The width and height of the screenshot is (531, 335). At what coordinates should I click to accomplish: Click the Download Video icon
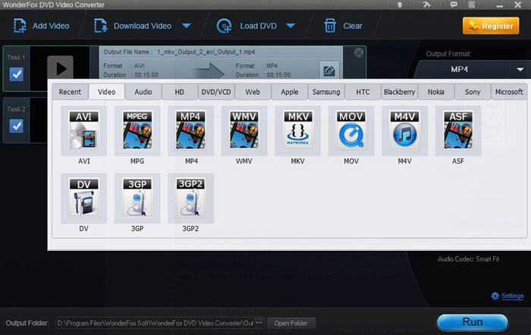tap(101, 26)
